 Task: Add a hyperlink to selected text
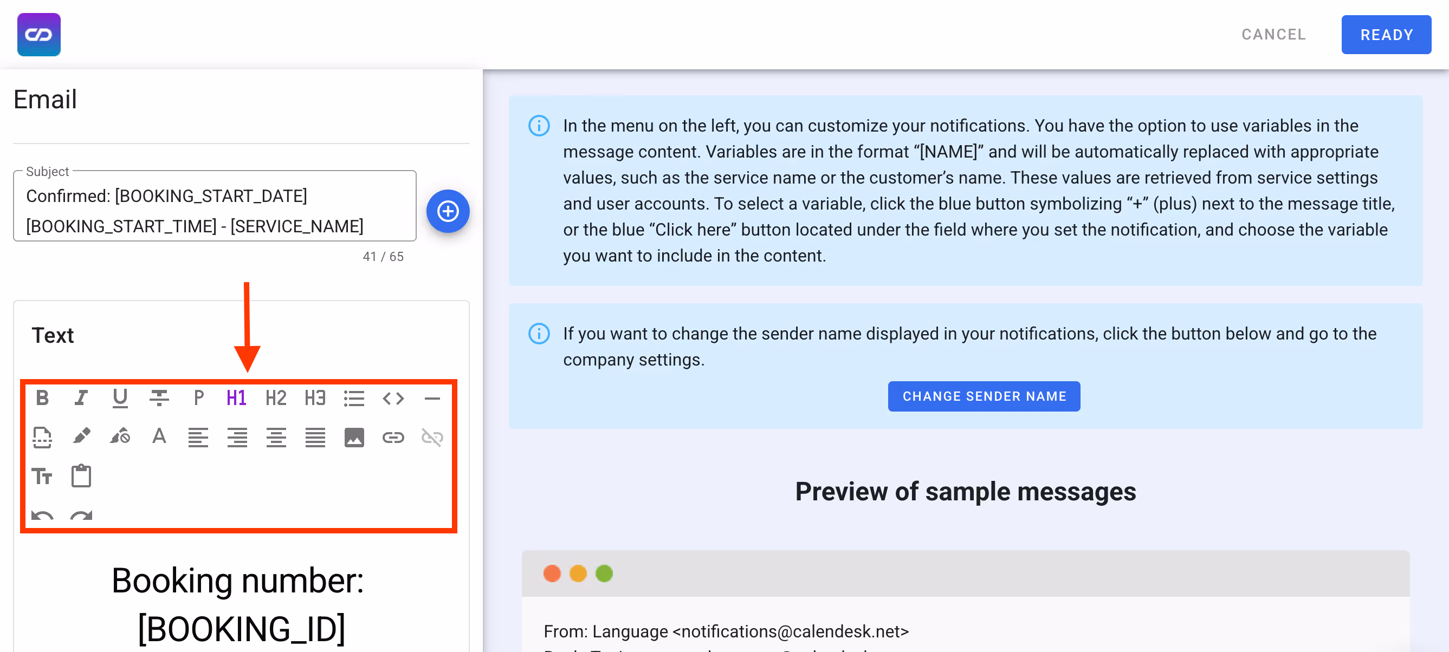pyautogui.click(x=393, y=436)
